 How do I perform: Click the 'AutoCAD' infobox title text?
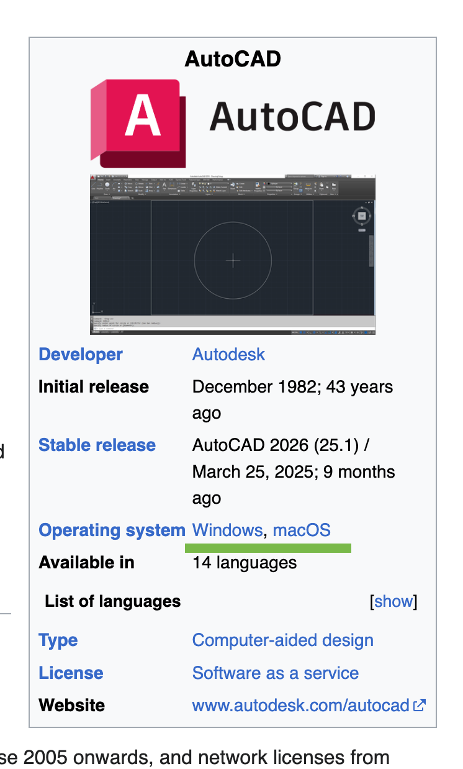pos(233,59)
